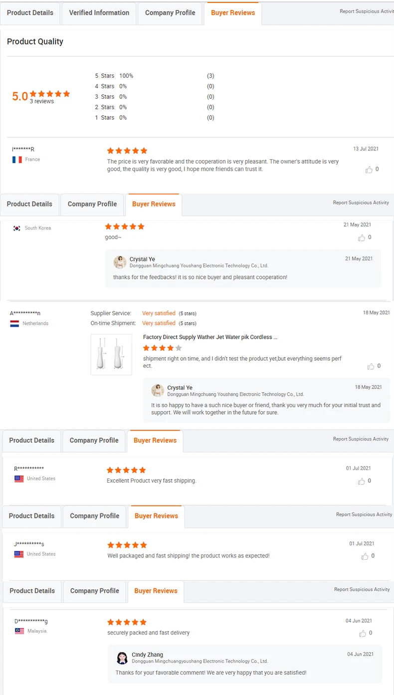
Task: Click Crystal Ye's avatar in the 21 May reply
Action: click(x=120, y=262)
